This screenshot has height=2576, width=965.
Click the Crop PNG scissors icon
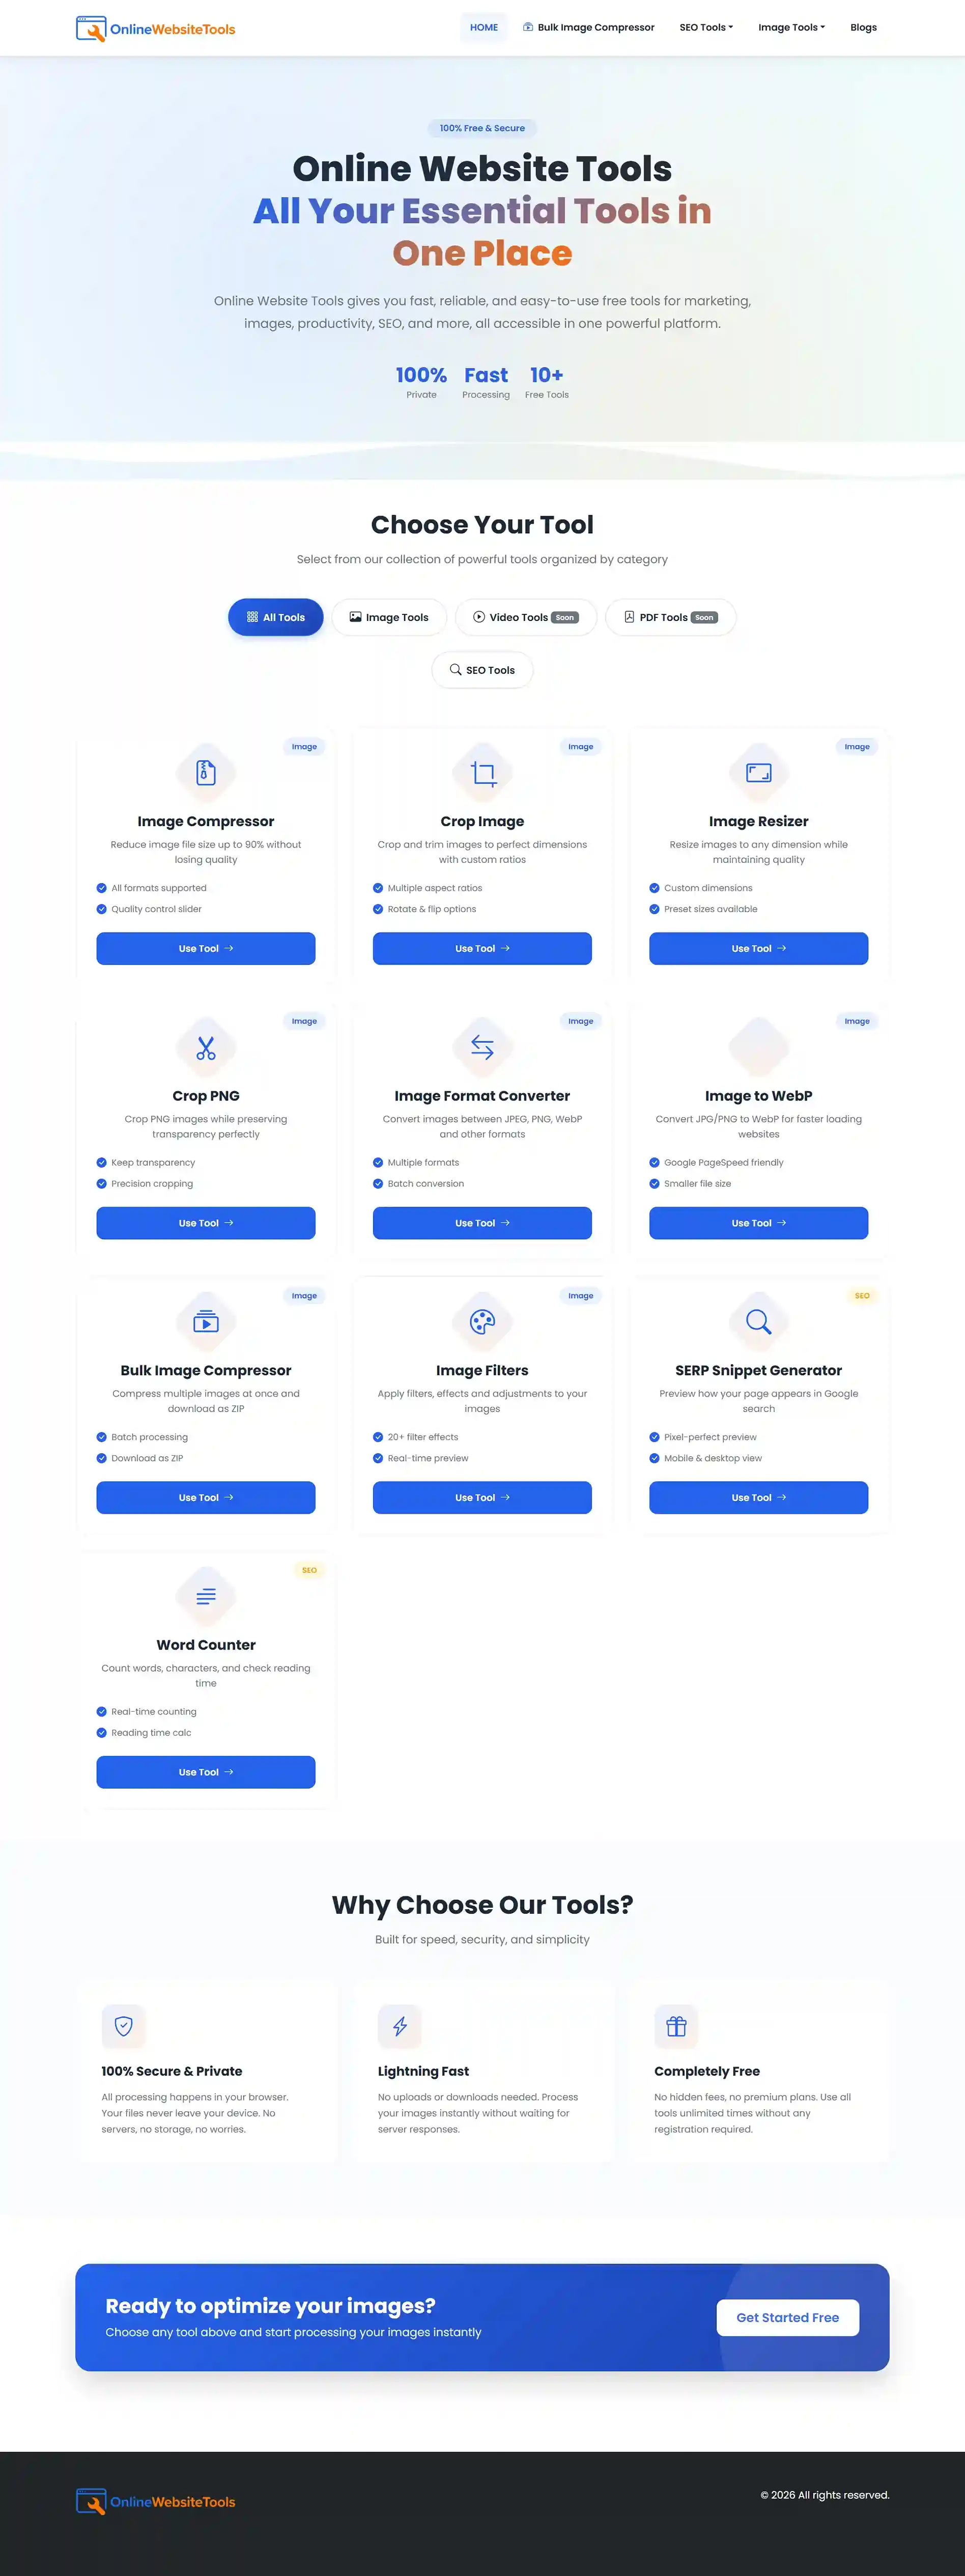(206, 1047)
